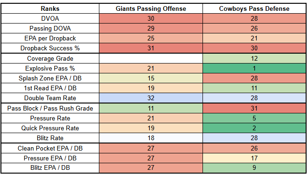Click the DVOA row label
The height and width of the screenshot is (175, 308).
(50, 18)
